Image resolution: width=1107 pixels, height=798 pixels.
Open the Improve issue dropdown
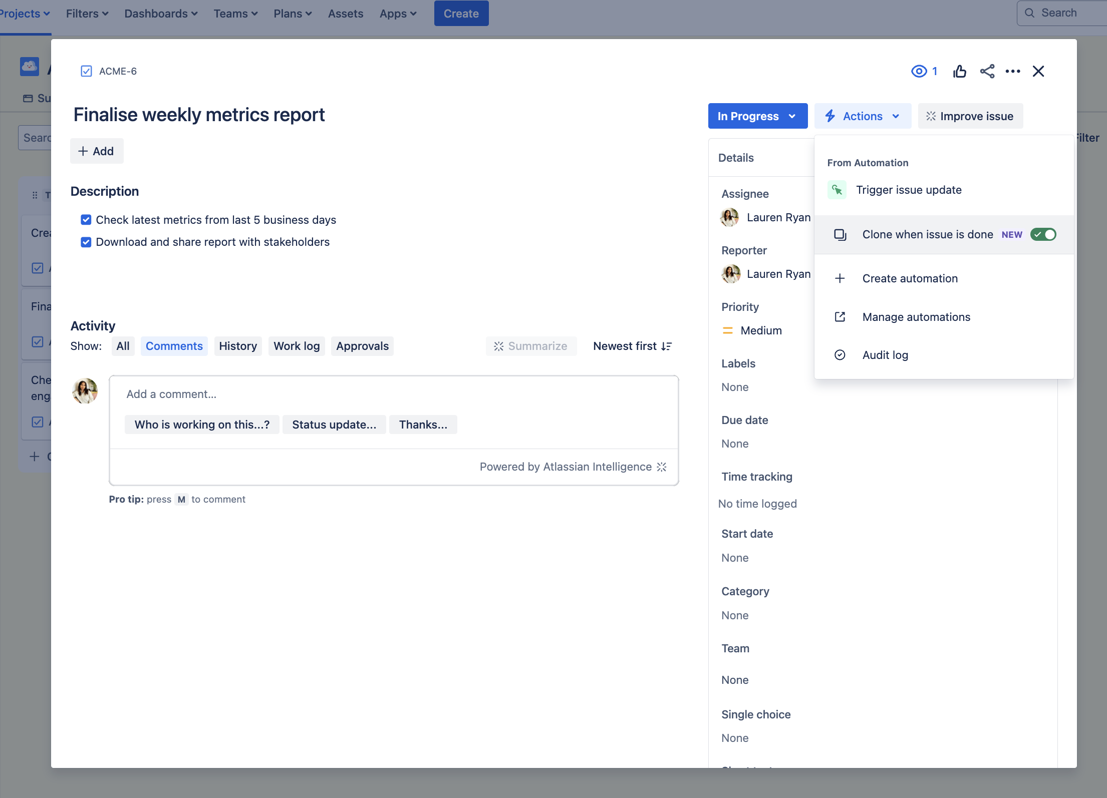969,116
